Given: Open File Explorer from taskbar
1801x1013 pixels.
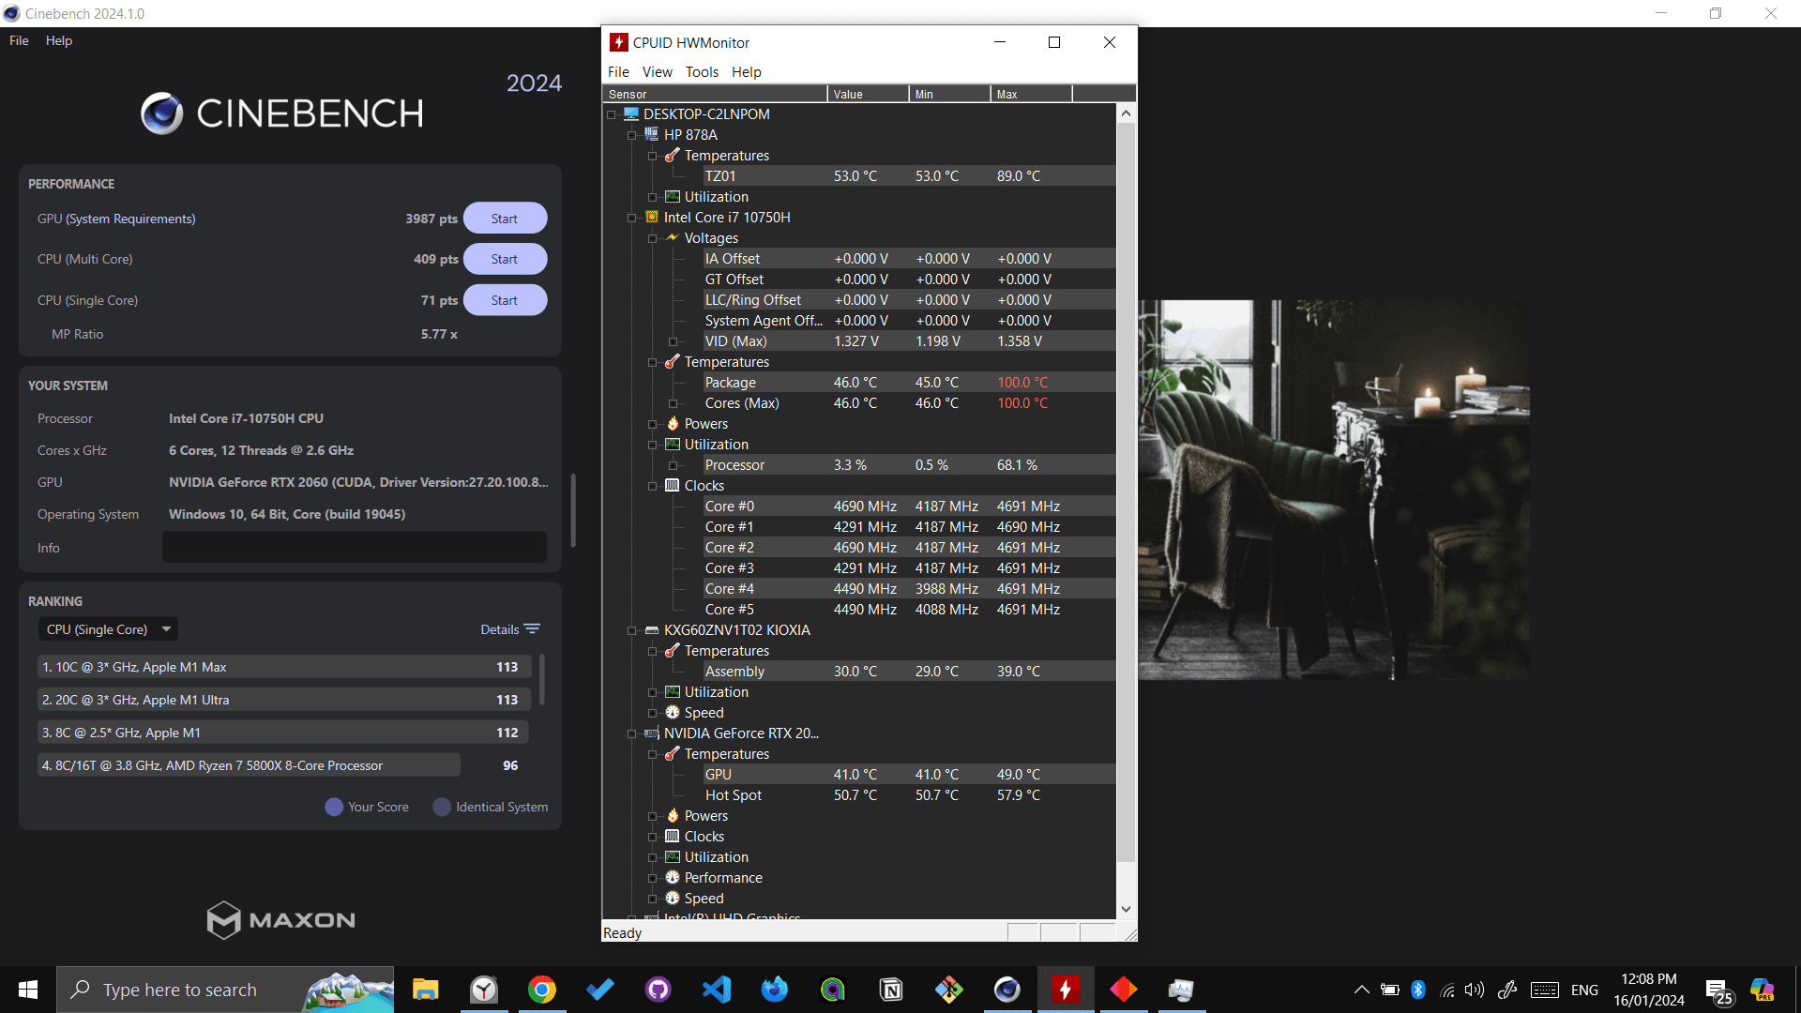Looking at the screenshot, I should pos(426,990).
